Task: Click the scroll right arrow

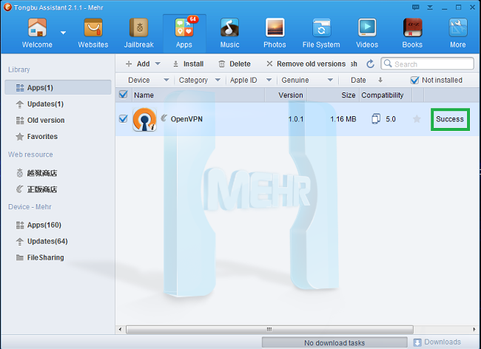Action: [474, 329]
